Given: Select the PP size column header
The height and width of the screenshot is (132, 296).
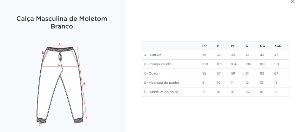Looking at the screenshot, I should [204, 46].
